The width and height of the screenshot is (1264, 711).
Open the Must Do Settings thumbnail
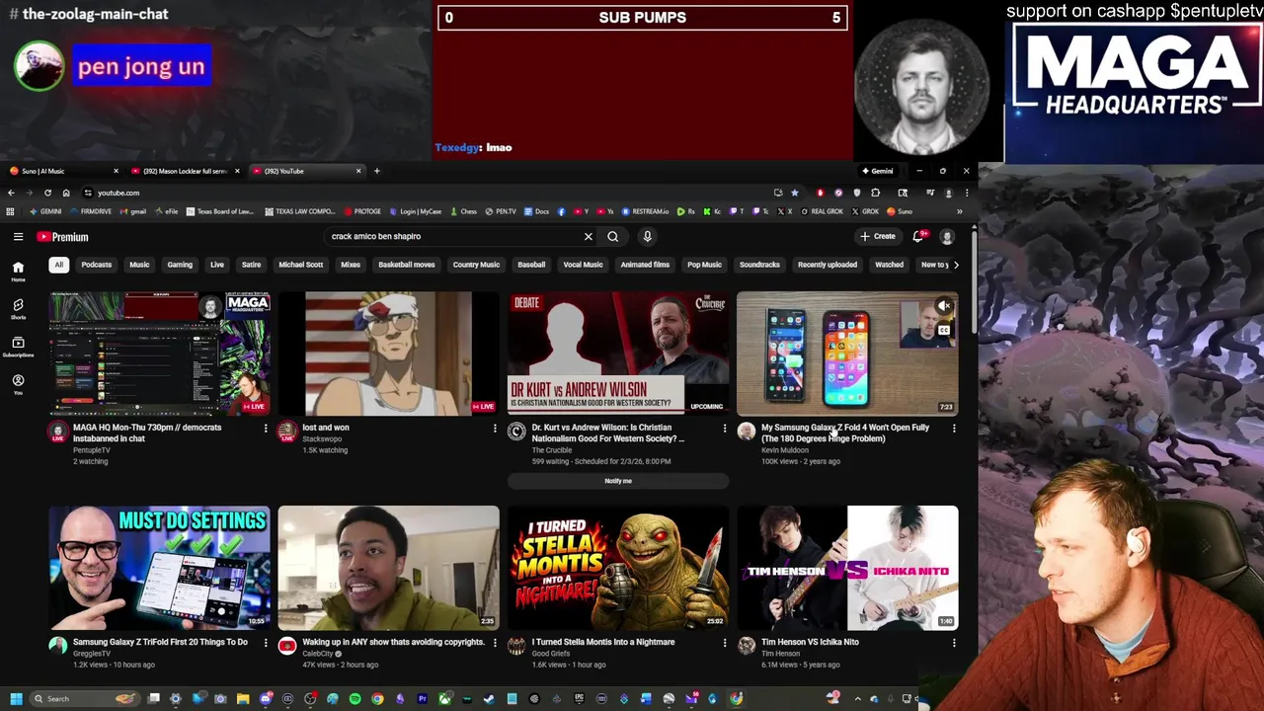159,568
